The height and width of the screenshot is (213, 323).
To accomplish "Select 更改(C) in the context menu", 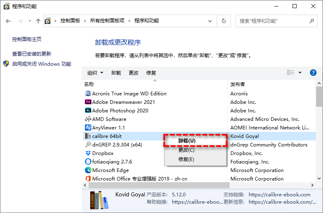I will (x=186, y=150).
